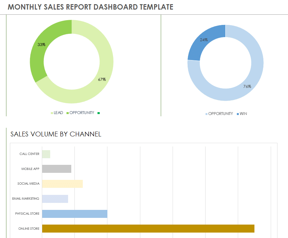Click the WIN legend entry
The image size is (288, 238).
coord(242,114)
